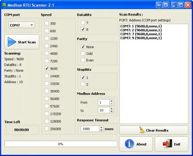Viewport: 193px width, 156px height.
Task: Click the broom icon on Clear Results
Action: (x=142, y=130)
